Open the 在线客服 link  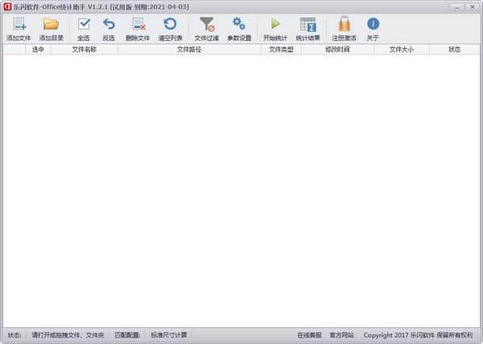pos(309,335)
